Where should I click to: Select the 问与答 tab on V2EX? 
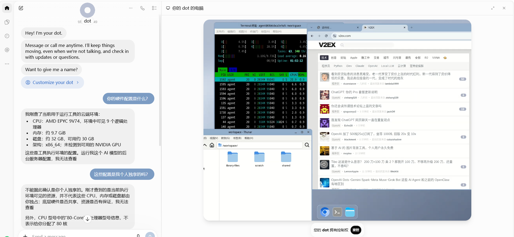[397, 58]
